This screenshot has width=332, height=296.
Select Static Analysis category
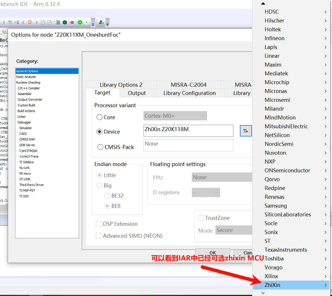47,77
